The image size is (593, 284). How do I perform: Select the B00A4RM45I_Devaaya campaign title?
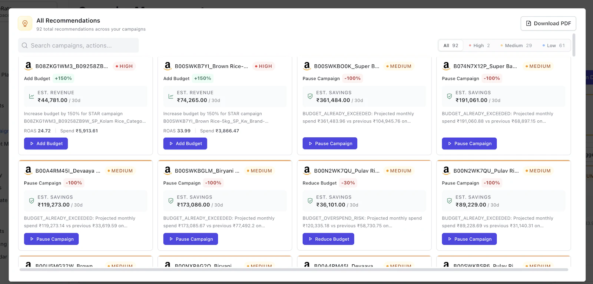pos(68,171)
